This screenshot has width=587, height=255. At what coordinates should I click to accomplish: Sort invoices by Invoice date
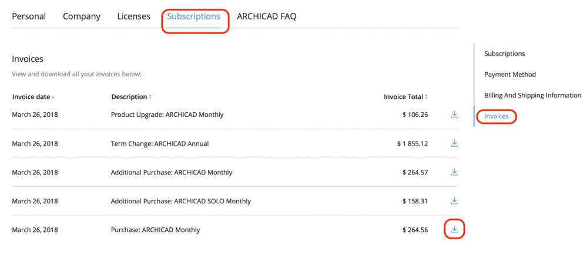(x=33, y=97)
